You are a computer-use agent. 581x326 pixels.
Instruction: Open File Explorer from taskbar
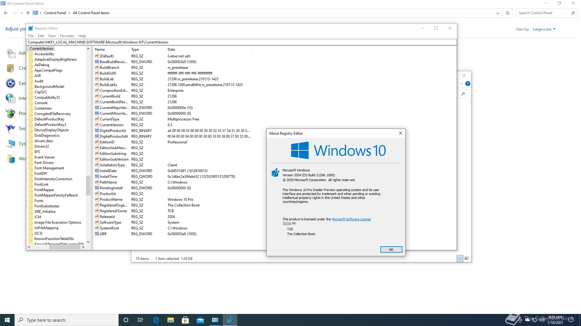coord(171,320)
